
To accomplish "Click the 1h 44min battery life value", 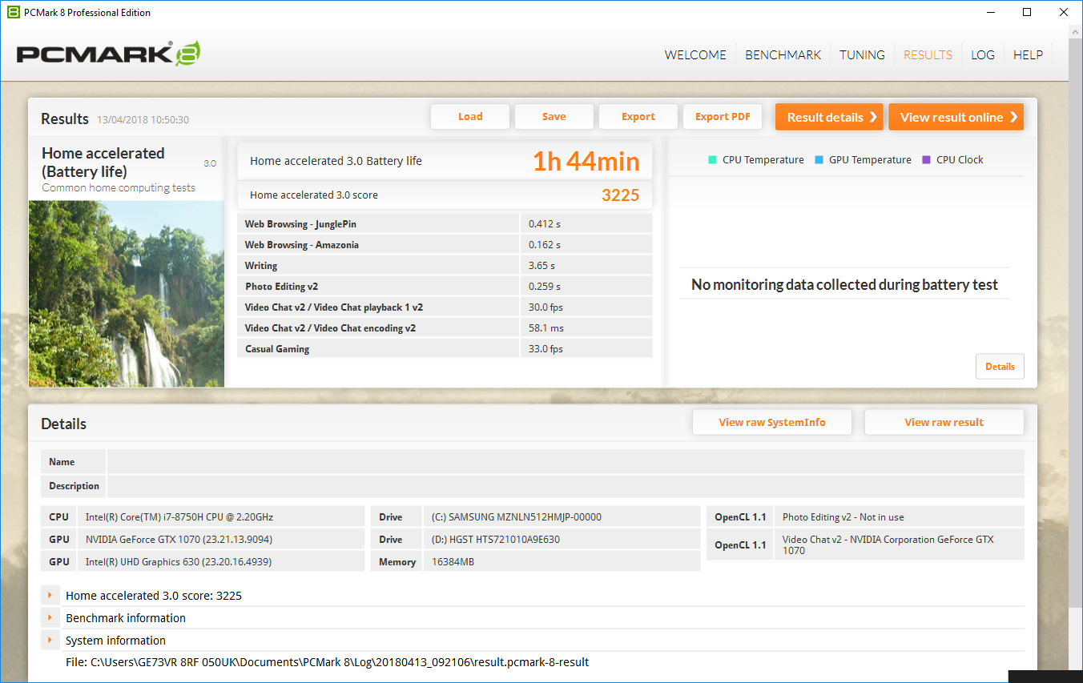I will [586, 161].
